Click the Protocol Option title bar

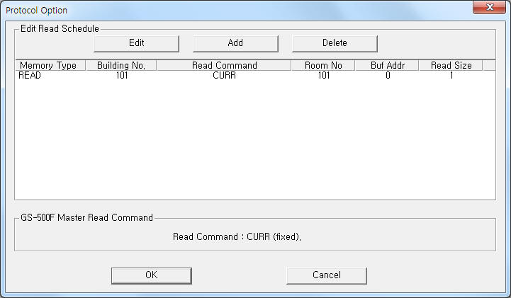pyautogui.click(x=213, y=9)
